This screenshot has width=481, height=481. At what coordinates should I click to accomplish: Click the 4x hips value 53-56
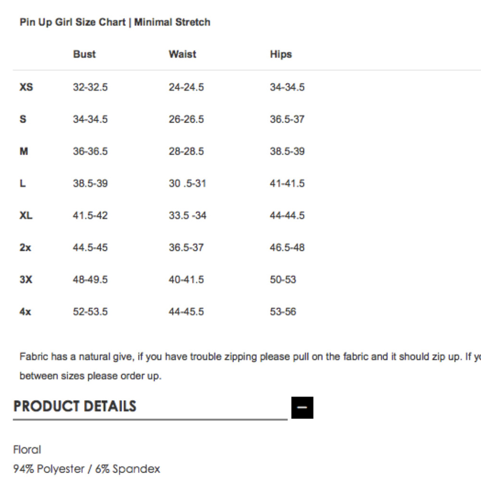click(x=283, y=312)
